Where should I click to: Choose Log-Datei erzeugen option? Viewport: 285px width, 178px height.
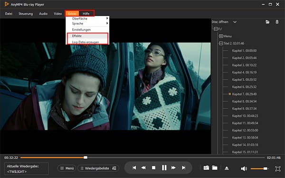87,42
